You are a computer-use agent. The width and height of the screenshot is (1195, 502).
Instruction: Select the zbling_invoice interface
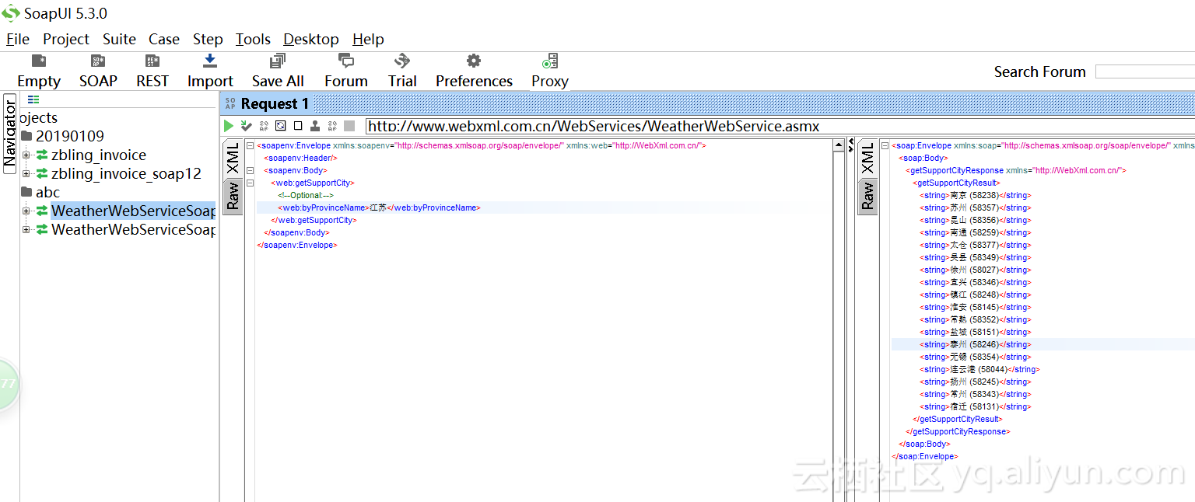[99, 155]
